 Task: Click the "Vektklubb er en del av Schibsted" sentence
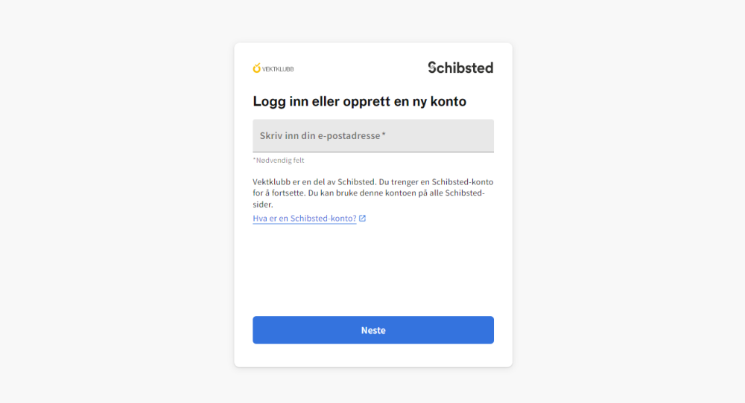[314, 181]
